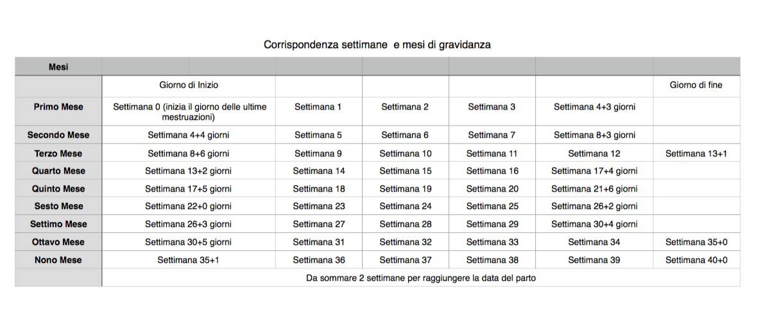
Task: Click the cell about 'ultime mestruazioni'
Action: pyautogui.click(x=189, y=112)
